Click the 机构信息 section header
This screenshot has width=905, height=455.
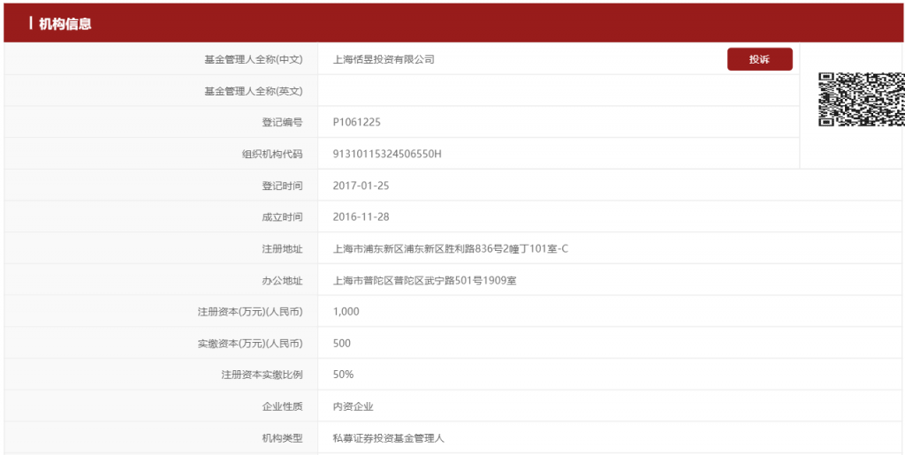coord(65,24)
